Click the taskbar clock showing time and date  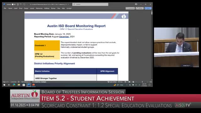tap(144, 85)
